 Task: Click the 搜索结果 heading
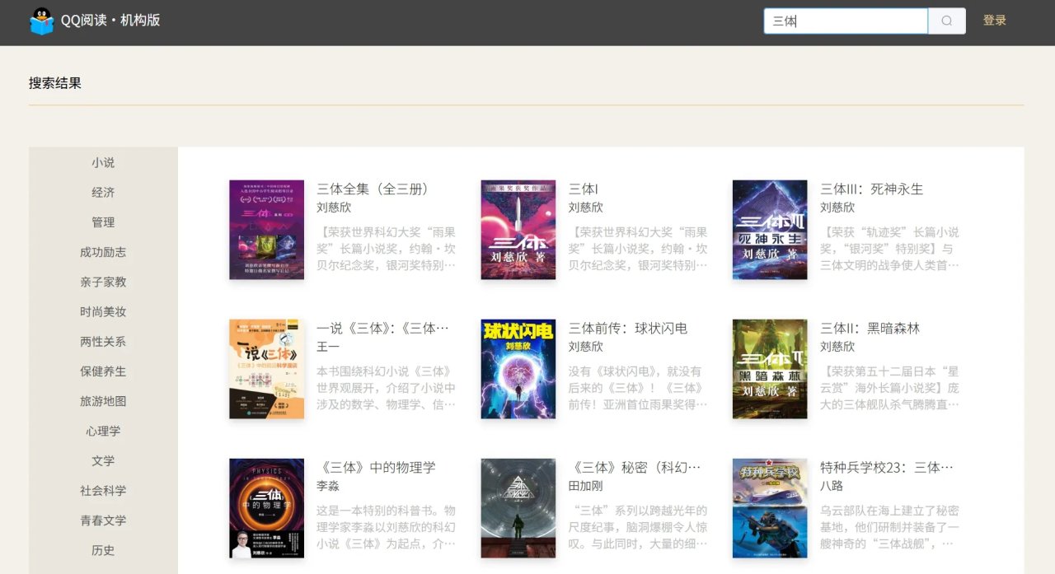55,83
